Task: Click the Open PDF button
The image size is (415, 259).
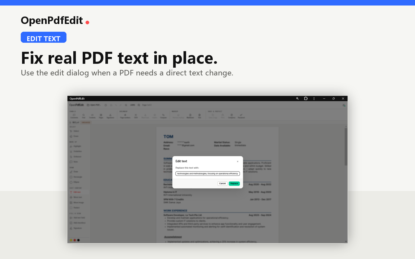Action: (94, 105)
